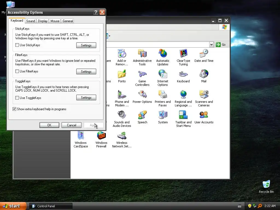Enable Use StickyKeys checkbox
The image size is (280, 210).
17,45
